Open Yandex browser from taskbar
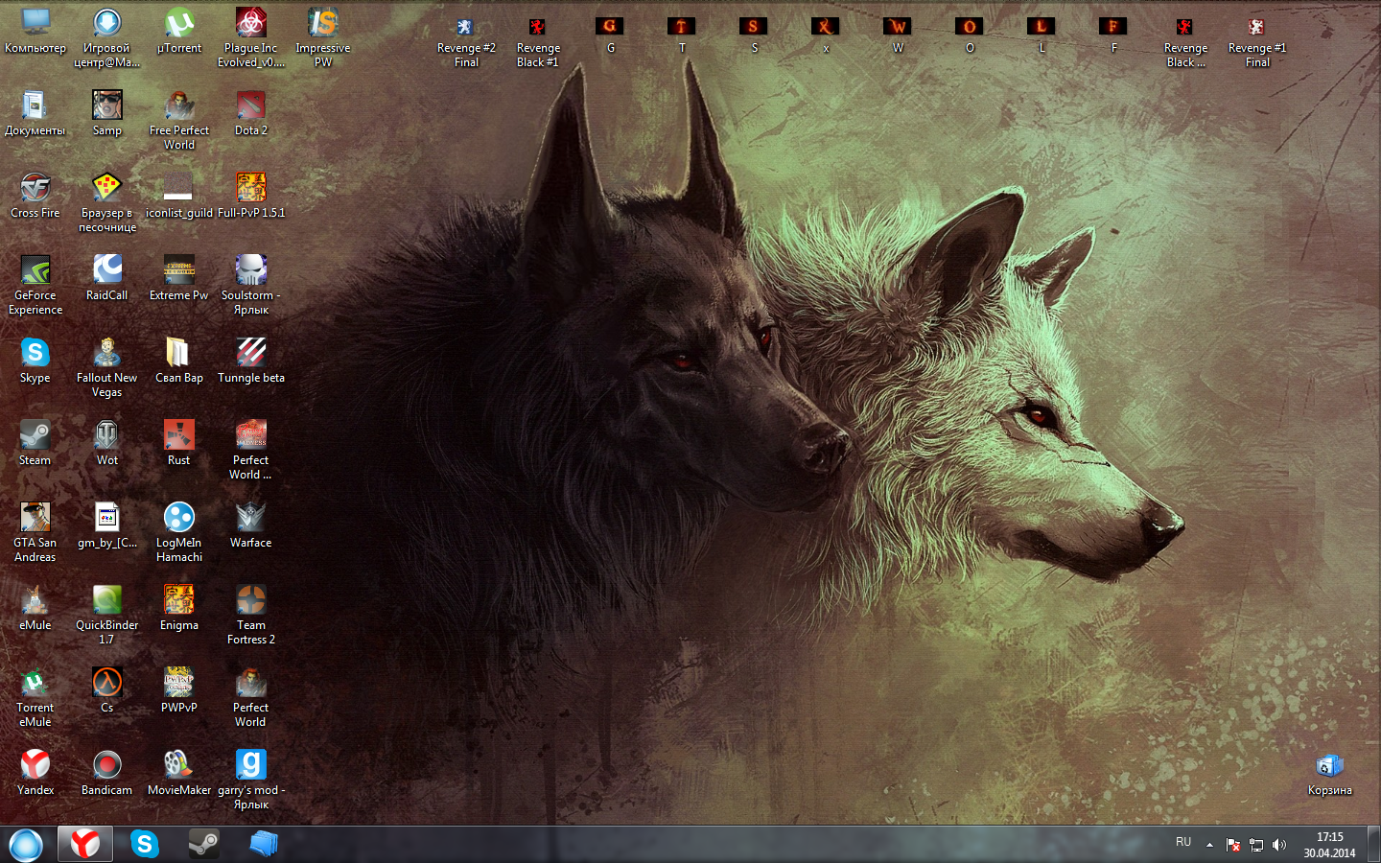 [x=85, y=844]
